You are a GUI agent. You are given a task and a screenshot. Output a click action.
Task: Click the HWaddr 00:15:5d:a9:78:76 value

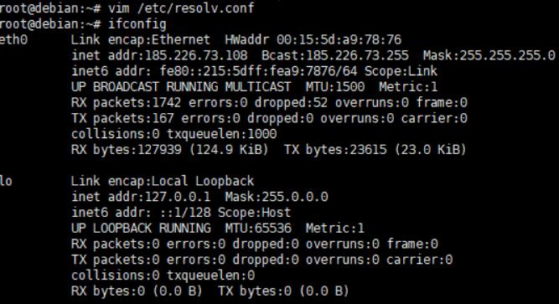click(313, 39)
